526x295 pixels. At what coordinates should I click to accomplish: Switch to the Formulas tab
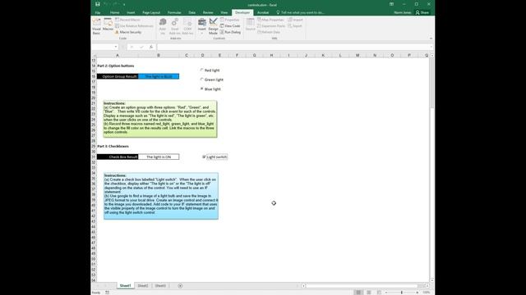pyautogui.click(x=174, y=12)
